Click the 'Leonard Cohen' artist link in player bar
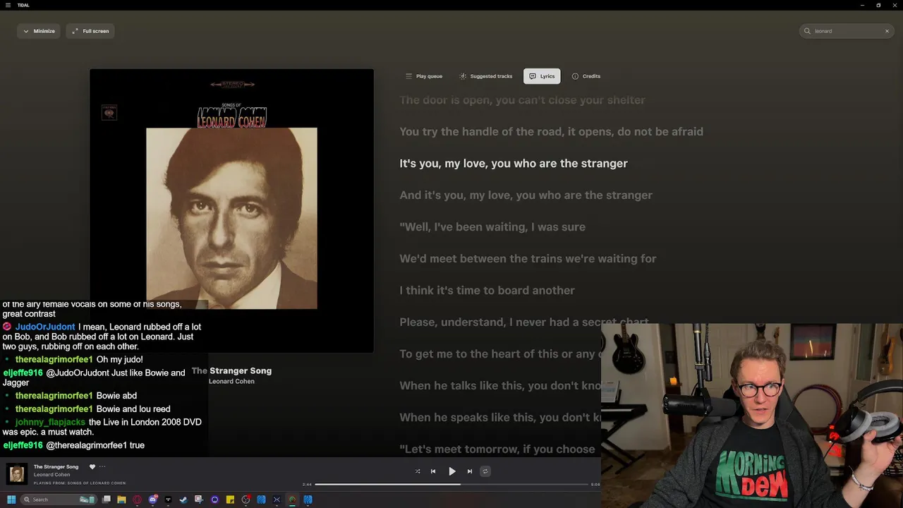Image resolution: width=903 pixels, height=508 pixels. click(x=51, y=475)
